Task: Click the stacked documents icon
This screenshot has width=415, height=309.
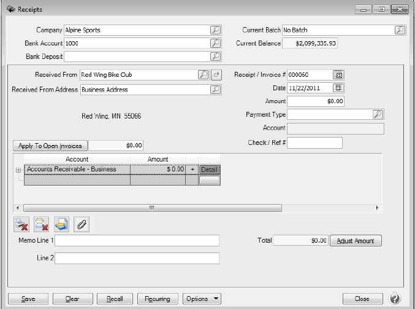Action: coord(62,225)
